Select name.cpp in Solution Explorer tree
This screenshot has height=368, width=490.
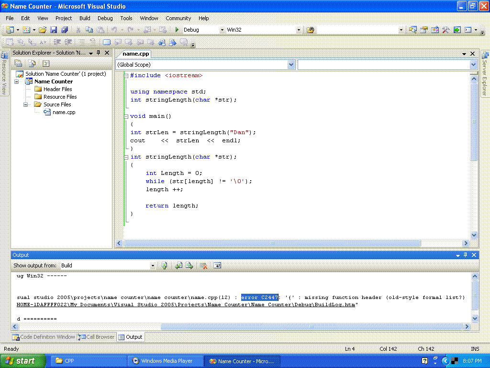[x=64, y=112]
